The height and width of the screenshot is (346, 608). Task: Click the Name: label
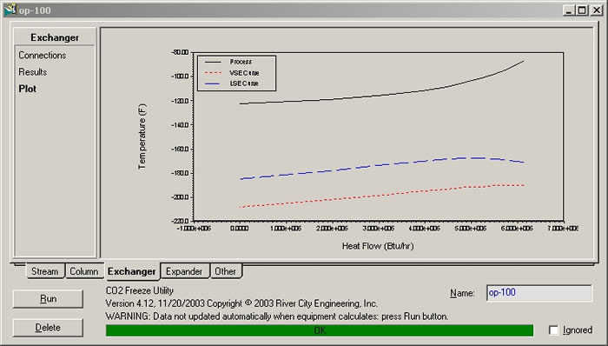point(462,293)
